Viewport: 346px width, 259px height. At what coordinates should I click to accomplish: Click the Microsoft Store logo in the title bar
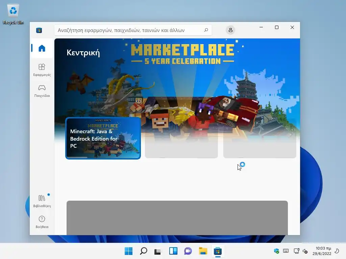(x=39, y=30)
